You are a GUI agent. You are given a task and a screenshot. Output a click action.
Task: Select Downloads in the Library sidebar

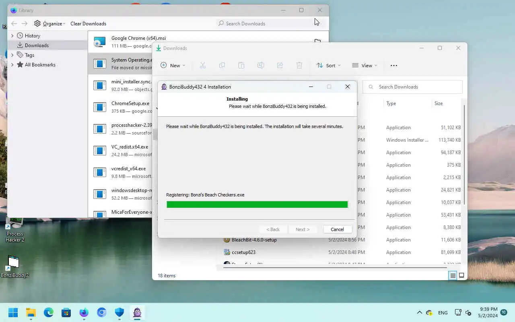coord(37,45)
